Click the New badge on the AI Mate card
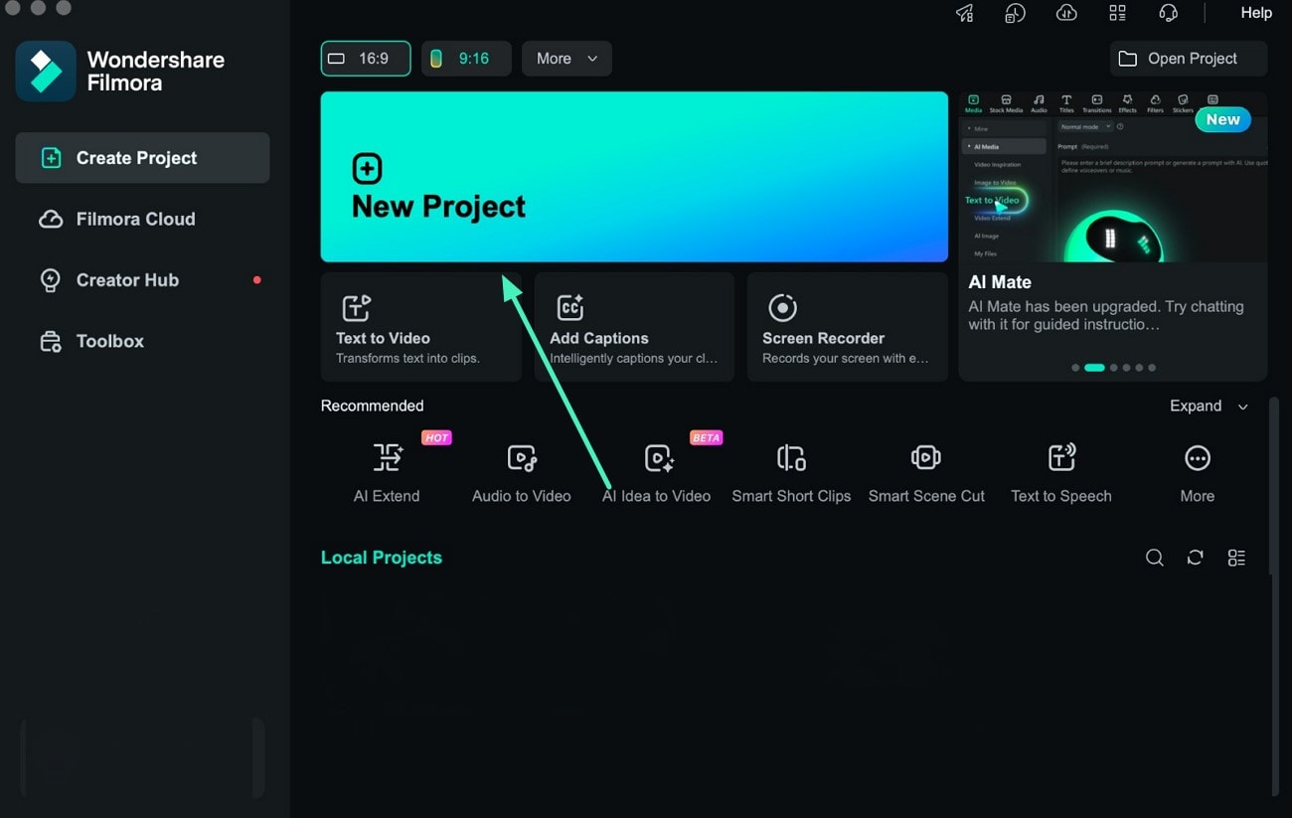This screenshot has height=818, width=1292. pos(1222,119)
